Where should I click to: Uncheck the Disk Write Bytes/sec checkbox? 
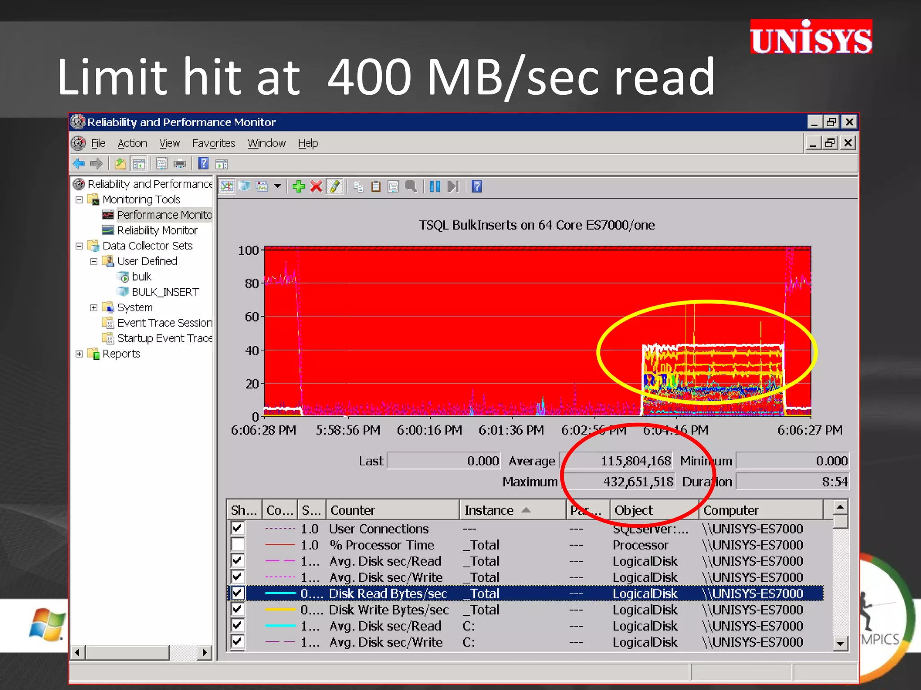tap(237, 609)
